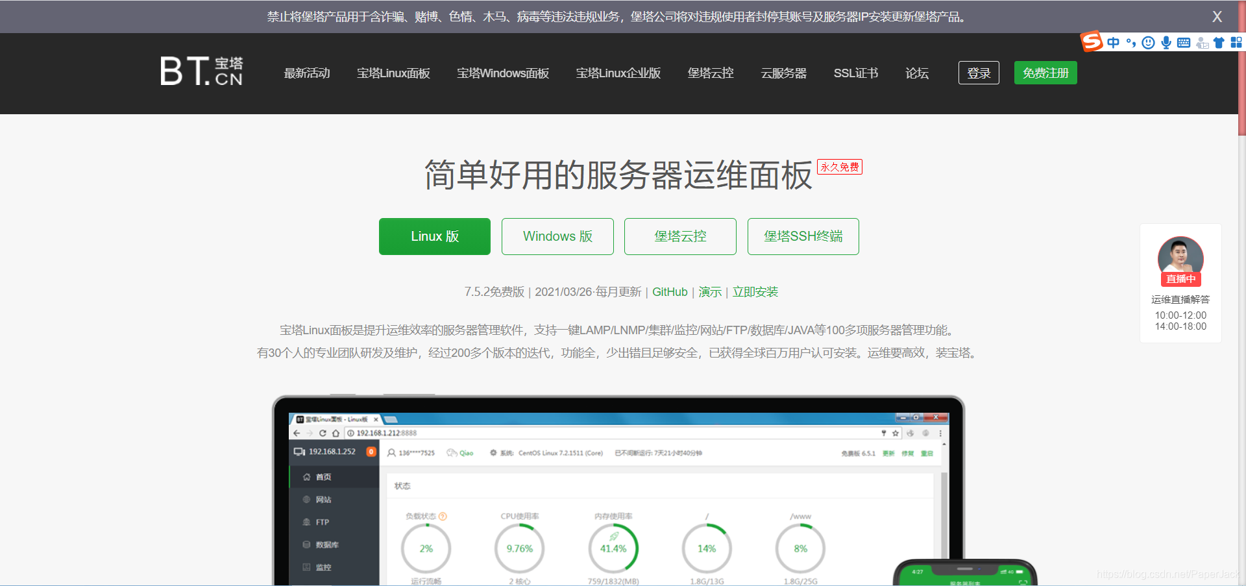The image size is (1246, 586).
Task: Click the 立即安装 install link
Action: pyautogui.click(x=755, y=292)
